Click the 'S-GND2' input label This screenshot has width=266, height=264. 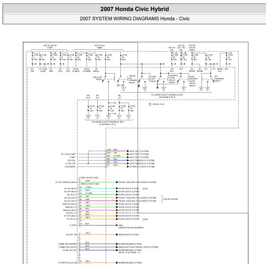click(74, 225)
